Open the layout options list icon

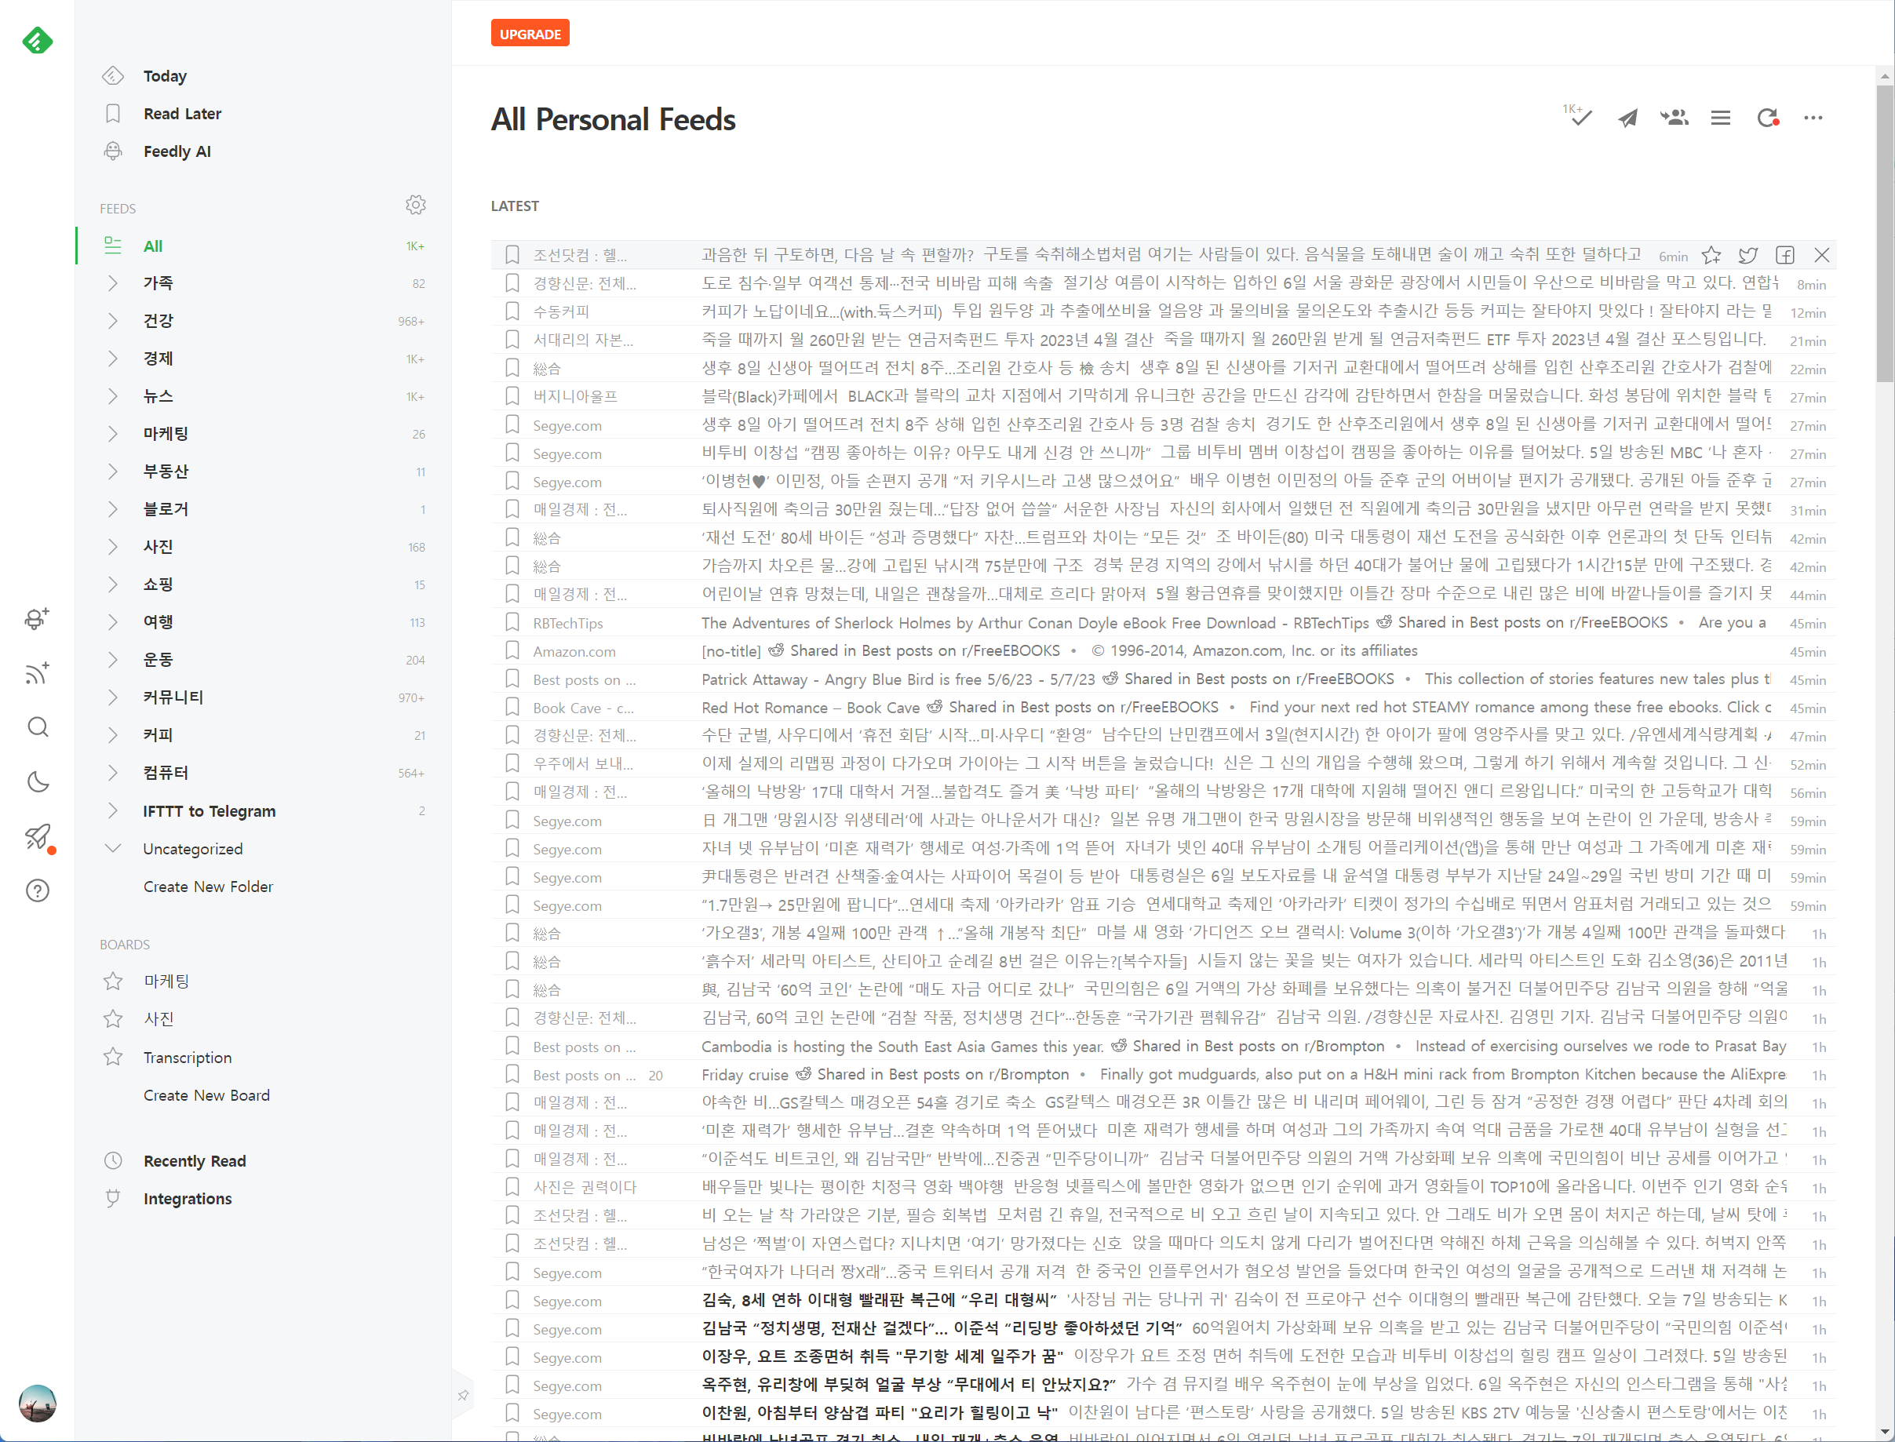pyautogui.click(x=1720, y=118)
